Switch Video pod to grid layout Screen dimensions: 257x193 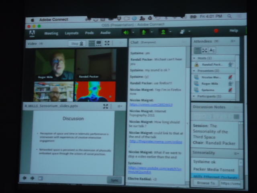pos(92,43)
